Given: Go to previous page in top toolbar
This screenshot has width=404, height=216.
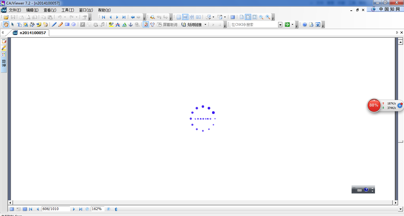Looking at the screenshot, I should click(110, 17).
